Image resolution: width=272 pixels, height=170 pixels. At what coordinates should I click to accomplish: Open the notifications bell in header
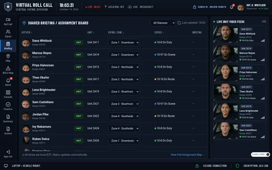(x=232, y=7)
